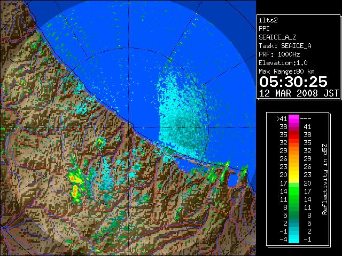Screen dimensions: 342x256
Task: Click the 05:30:25 timestamp
Action: pyautogui.click(x=293, y=82)
